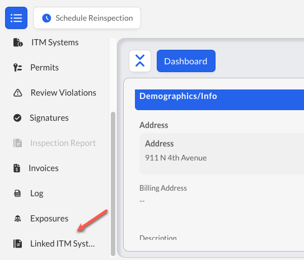Click the Permits key icon
304x260 pixels.
pyautogui.click(x=17, y=68)
